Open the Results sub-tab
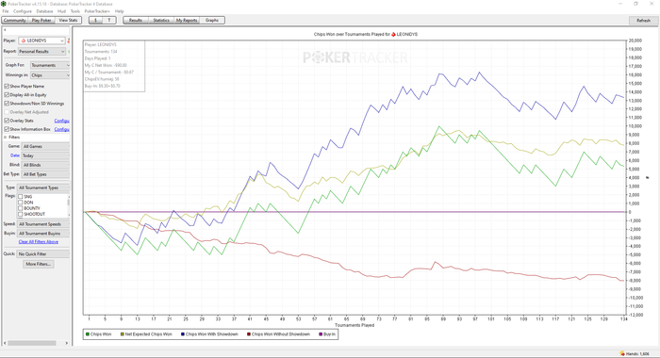Image resolution: width=660 pixels, height=358 pixels. 136,20
